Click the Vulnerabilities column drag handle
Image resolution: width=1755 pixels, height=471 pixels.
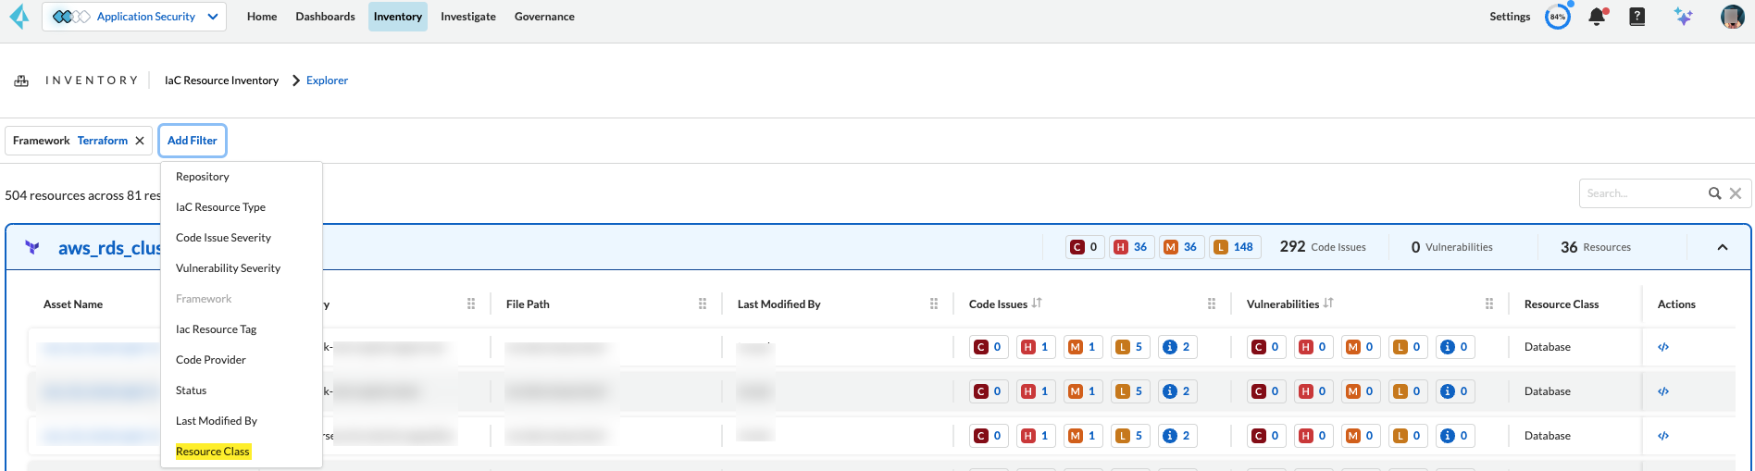[x=1489, y=304]
